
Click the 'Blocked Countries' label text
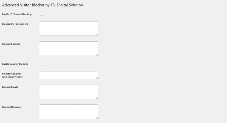click(x=12, y=74)
